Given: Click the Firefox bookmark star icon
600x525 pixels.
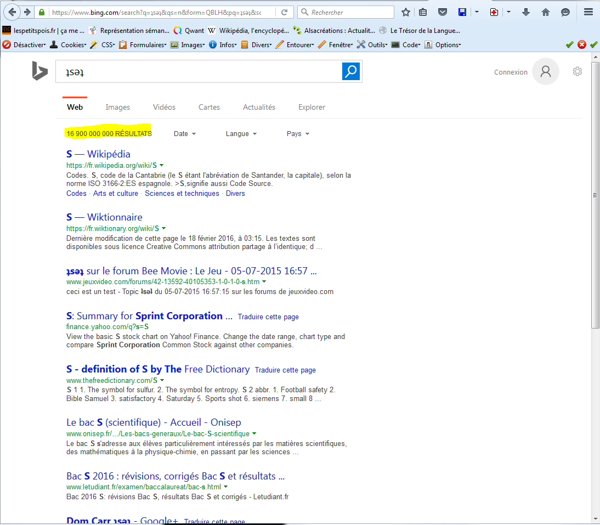Looking at the screenshot, I should click(405, 12).
